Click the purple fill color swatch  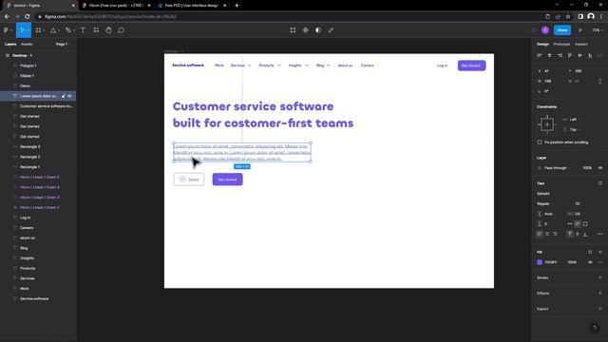(x=540, y=262)
